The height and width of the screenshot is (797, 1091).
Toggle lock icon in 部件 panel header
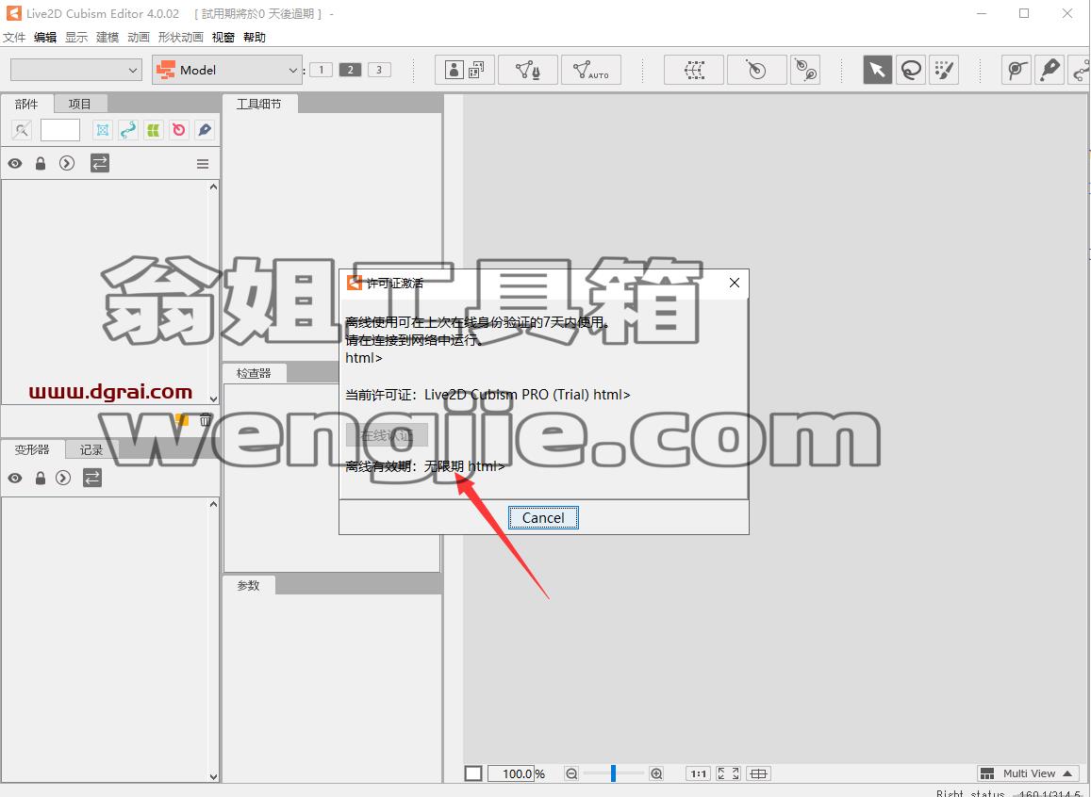coord(41,163)
